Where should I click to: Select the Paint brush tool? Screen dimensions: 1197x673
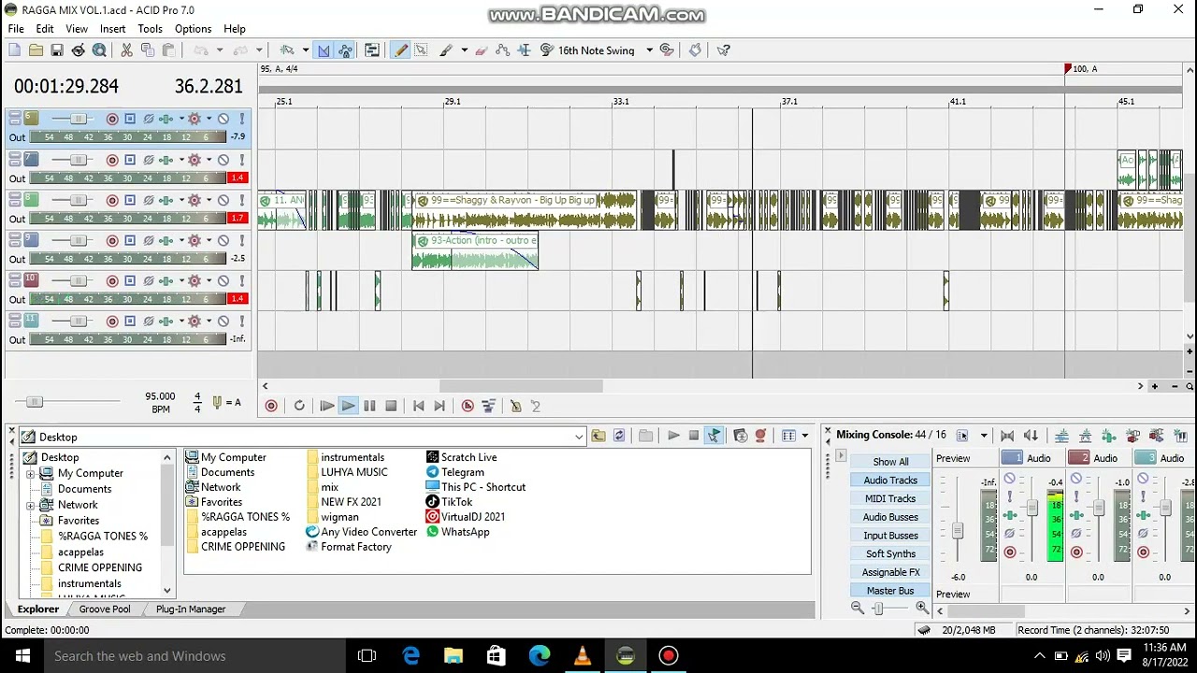tap(446, 50)
